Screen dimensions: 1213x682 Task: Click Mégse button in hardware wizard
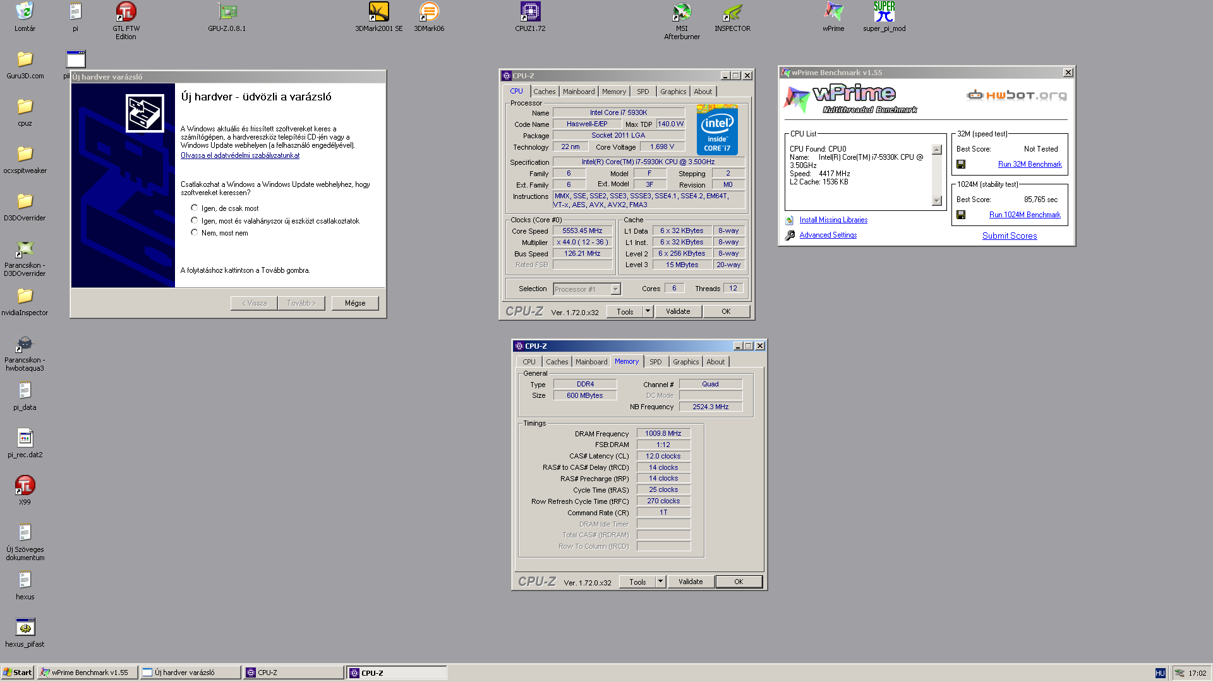tap(355, 303)
